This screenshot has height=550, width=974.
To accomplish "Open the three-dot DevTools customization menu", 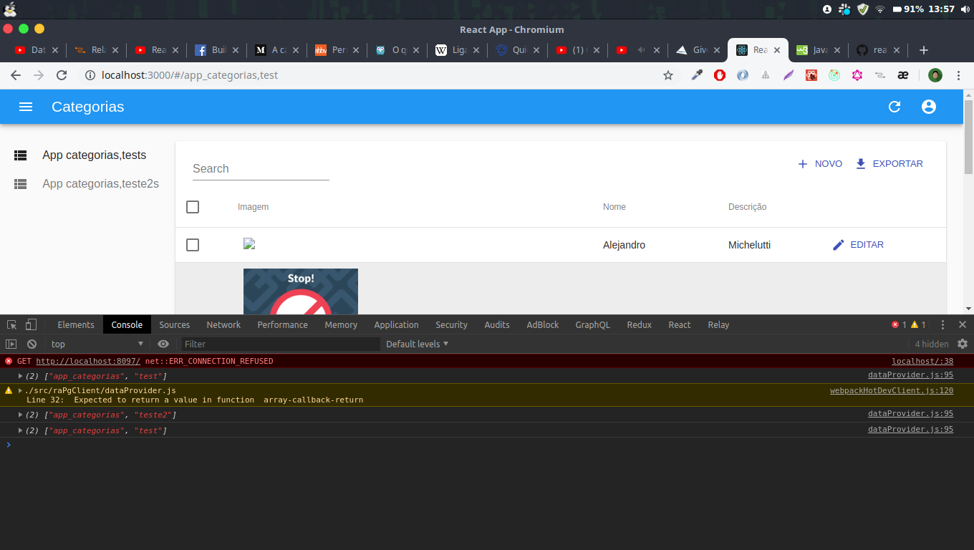I will (942, 324).
